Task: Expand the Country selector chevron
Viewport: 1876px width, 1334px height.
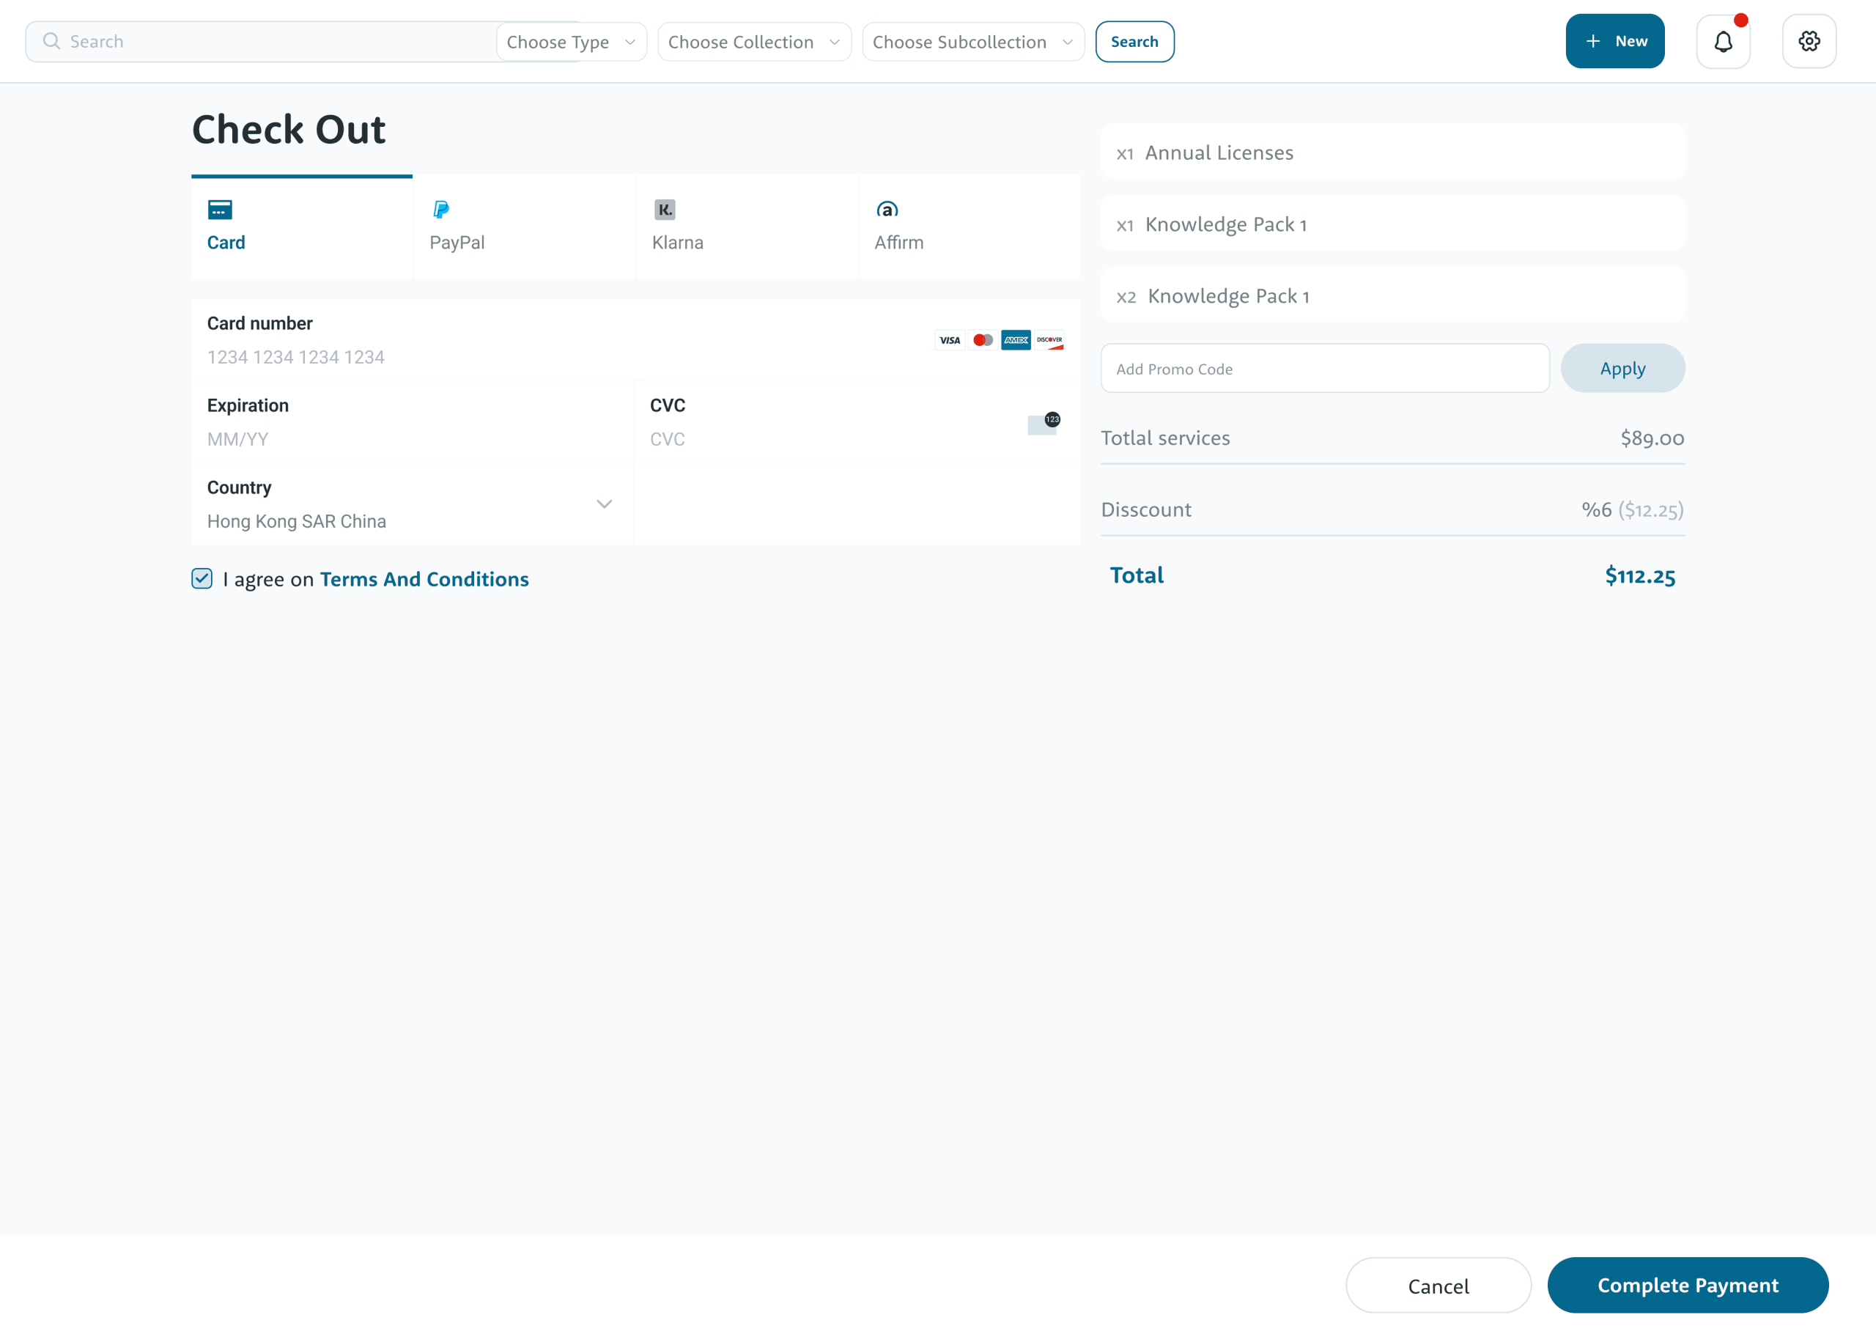Action: pos(605,504)
